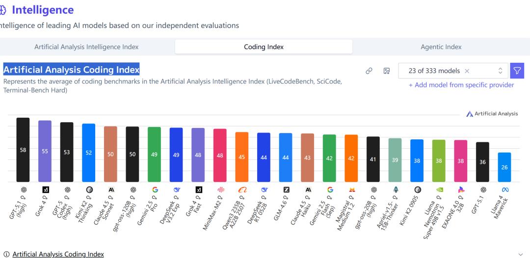Click the Meta logo under Llama 4 Maverick
This screenshot has width=530, height=258.
click(x=504, y=189)
